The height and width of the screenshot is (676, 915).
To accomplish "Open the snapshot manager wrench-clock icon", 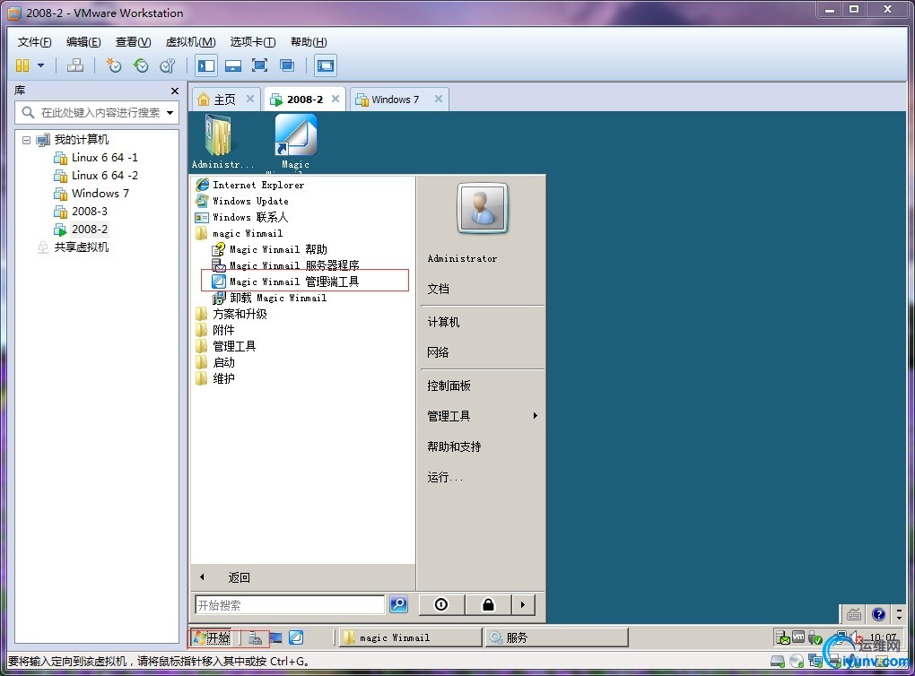I will point(168,65).
